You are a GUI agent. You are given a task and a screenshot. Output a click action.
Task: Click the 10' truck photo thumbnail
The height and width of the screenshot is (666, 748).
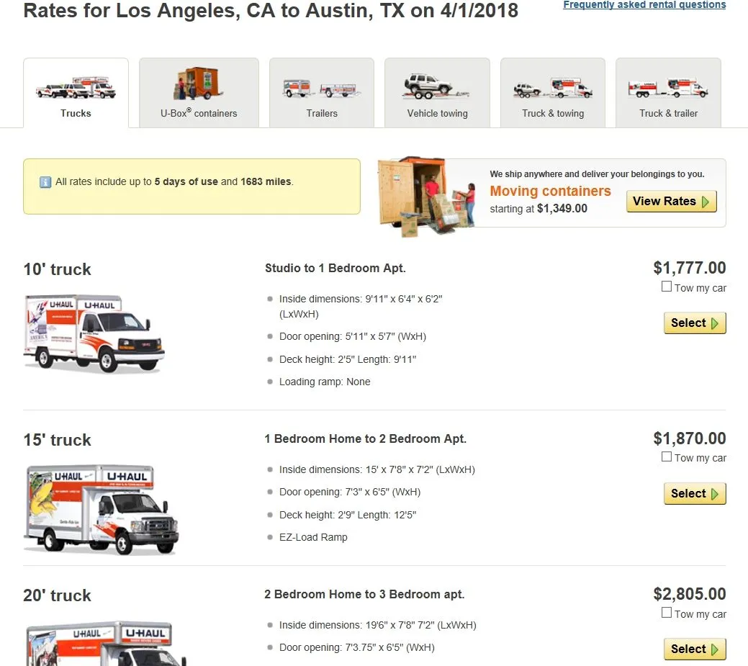tap(94, 333)
